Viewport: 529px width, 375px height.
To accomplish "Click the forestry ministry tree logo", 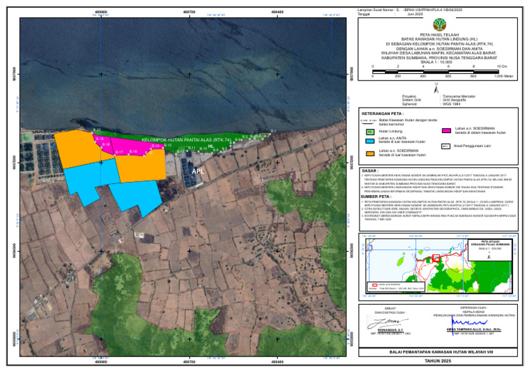I will pyautogui.click(x=439, y=25).
